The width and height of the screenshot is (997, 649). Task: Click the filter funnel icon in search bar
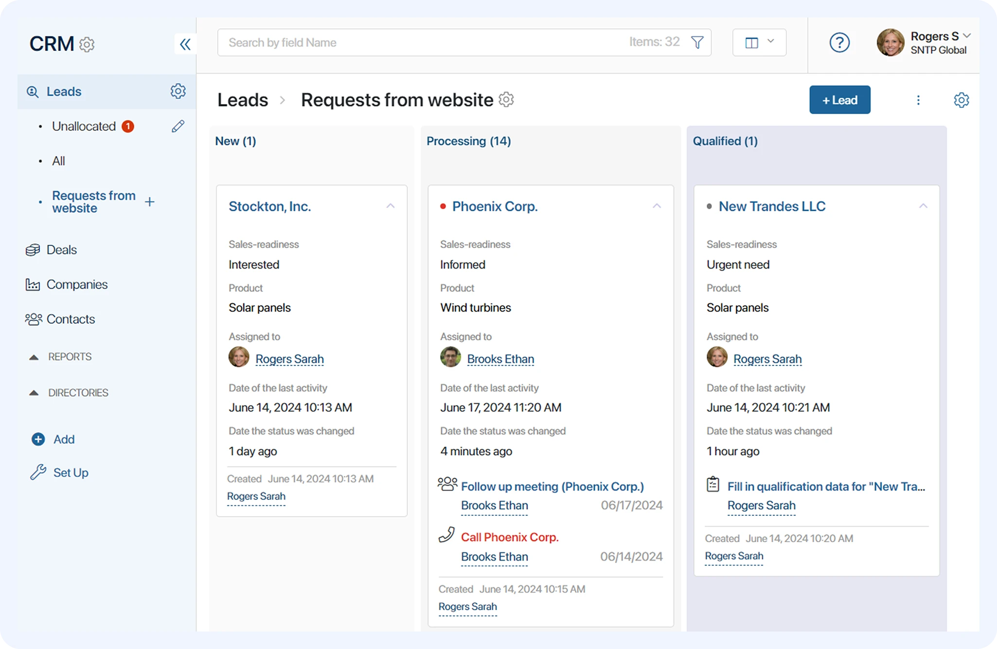[697, 43]
